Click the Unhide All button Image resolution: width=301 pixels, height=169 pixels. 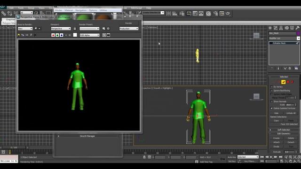(x=291, y=113)
